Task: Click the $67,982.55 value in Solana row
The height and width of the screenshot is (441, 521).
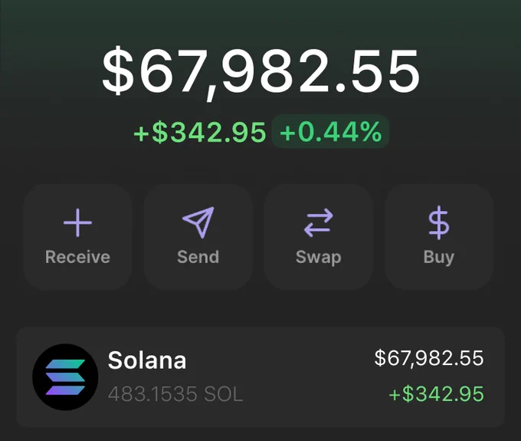Action: [x=429, y=358]
